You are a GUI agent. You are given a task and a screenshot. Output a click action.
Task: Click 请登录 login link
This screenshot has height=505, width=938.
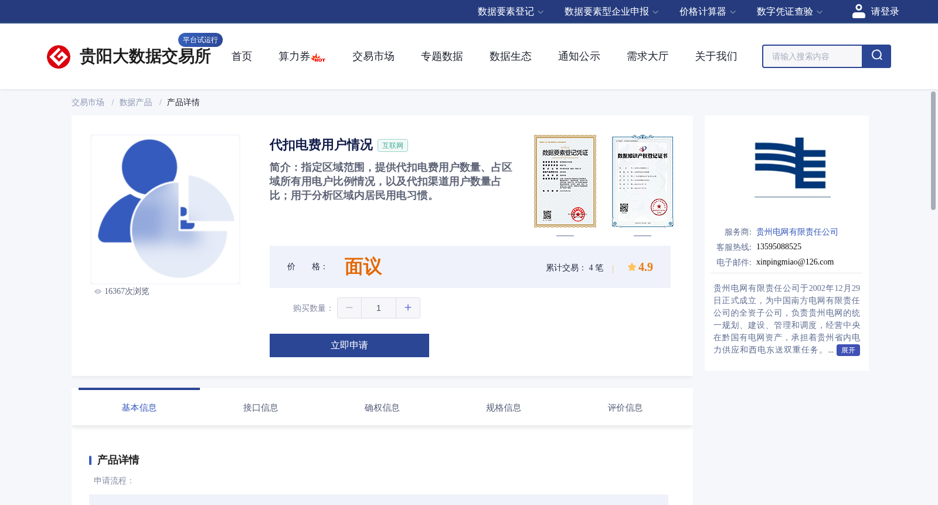885,12
